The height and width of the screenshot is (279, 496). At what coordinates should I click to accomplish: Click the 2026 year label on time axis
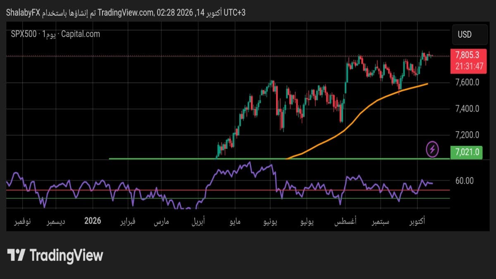93,221
